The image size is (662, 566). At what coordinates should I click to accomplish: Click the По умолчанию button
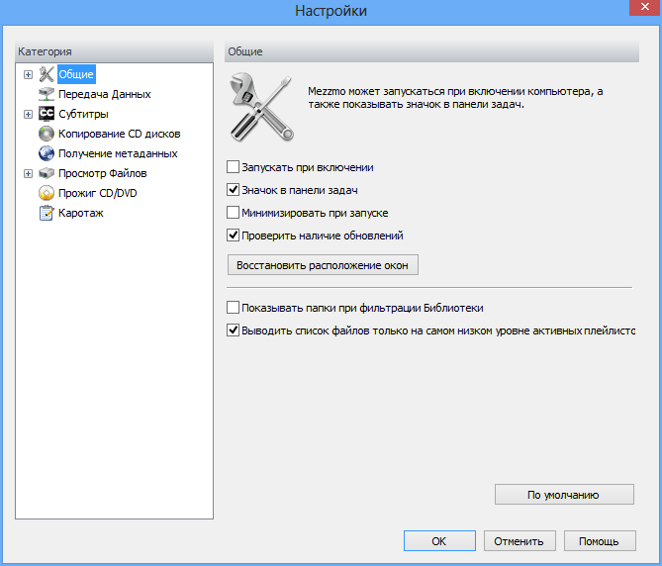(x=564, y=494)
